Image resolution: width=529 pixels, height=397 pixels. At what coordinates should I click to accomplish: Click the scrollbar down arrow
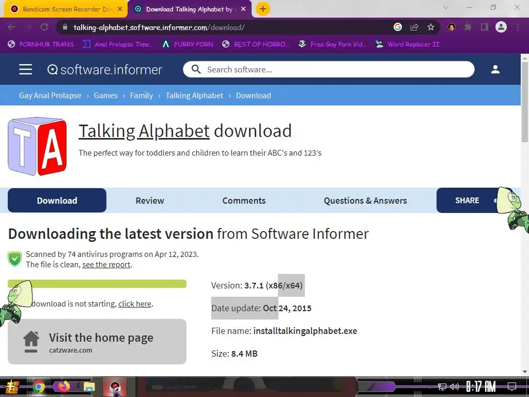pyautogui.click(x=525, y=372)
